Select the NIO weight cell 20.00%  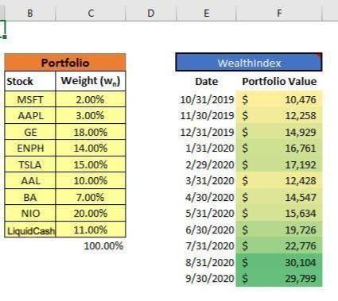click(x=91, y=213)
